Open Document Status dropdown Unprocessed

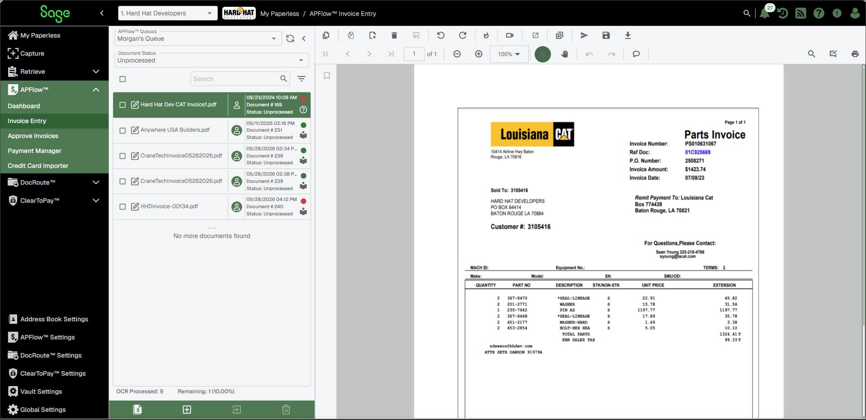[211, 60]
